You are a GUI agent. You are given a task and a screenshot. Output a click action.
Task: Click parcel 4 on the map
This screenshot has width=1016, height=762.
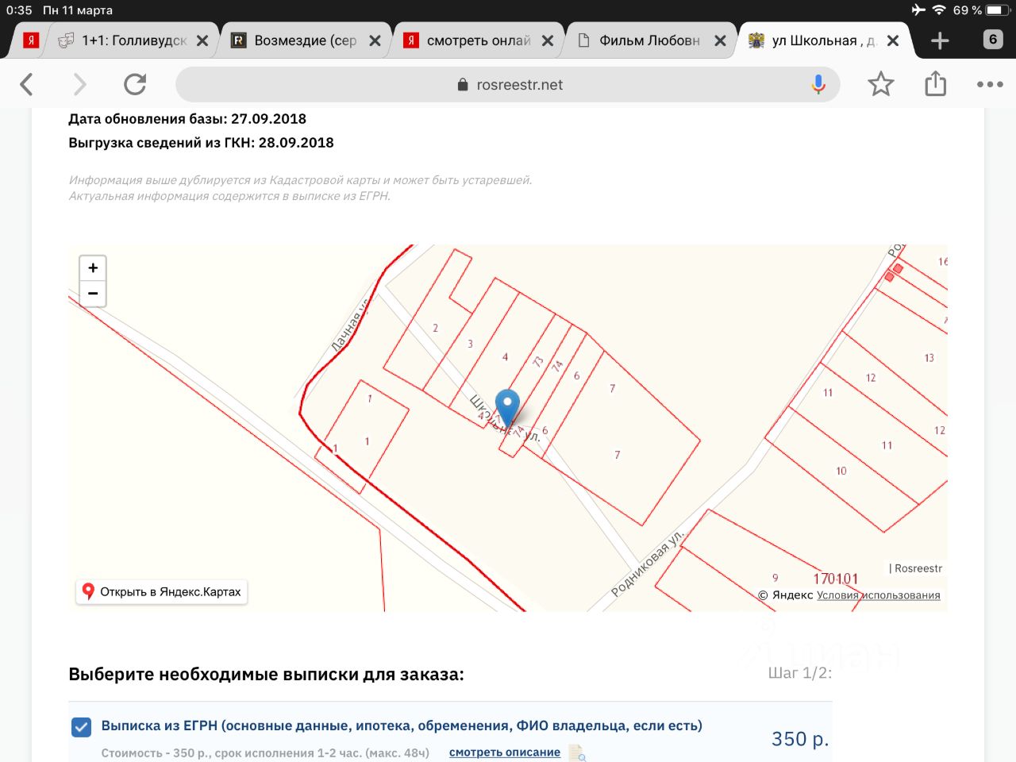tap(505, 357)
